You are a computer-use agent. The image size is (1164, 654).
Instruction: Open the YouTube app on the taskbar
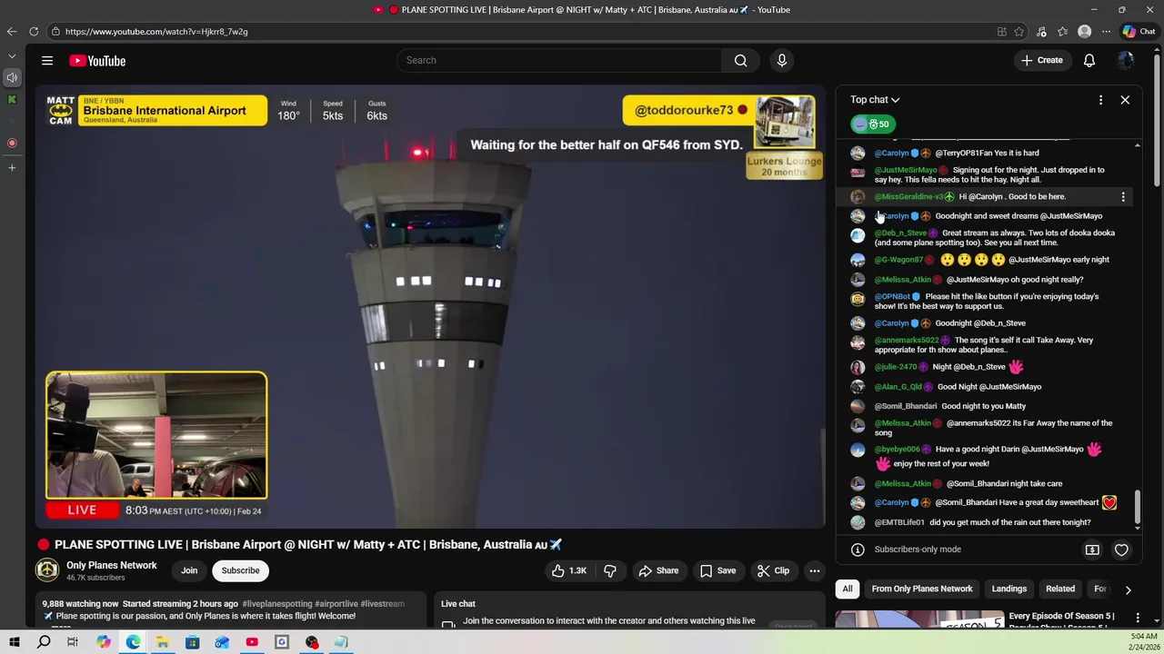coord(252,642)
